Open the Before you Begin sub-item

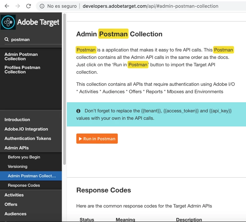[x=24, y=157]
